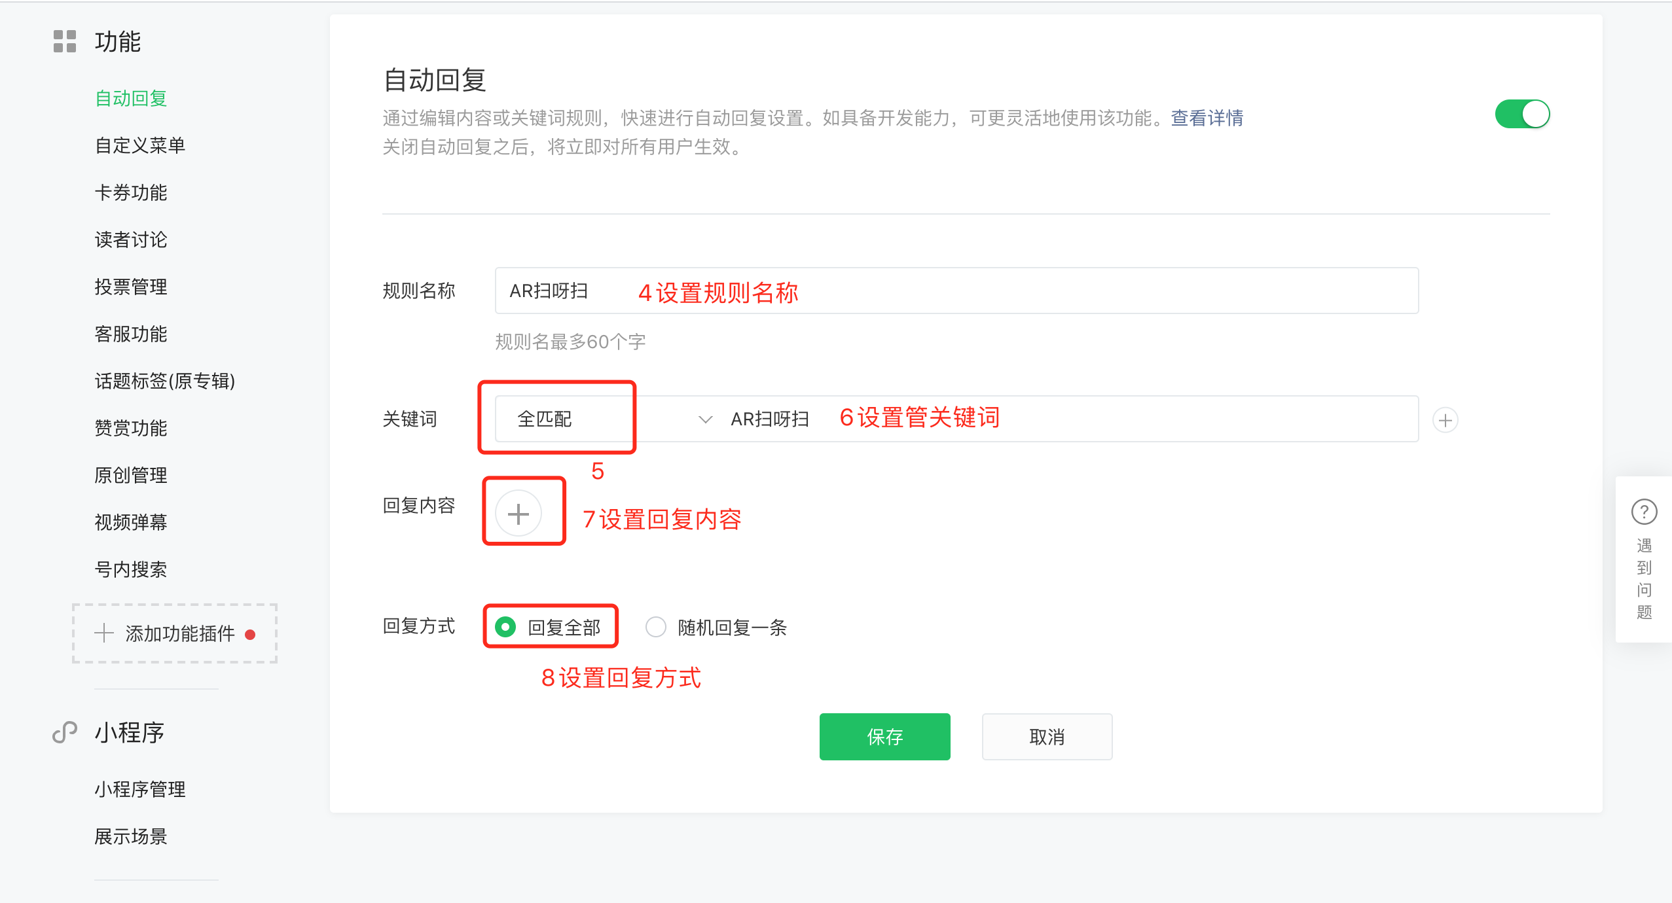Viewport: 1672px width, 903px height.
Task: Toggle the auto-reply master switch
Action: tap(1522, 115)
